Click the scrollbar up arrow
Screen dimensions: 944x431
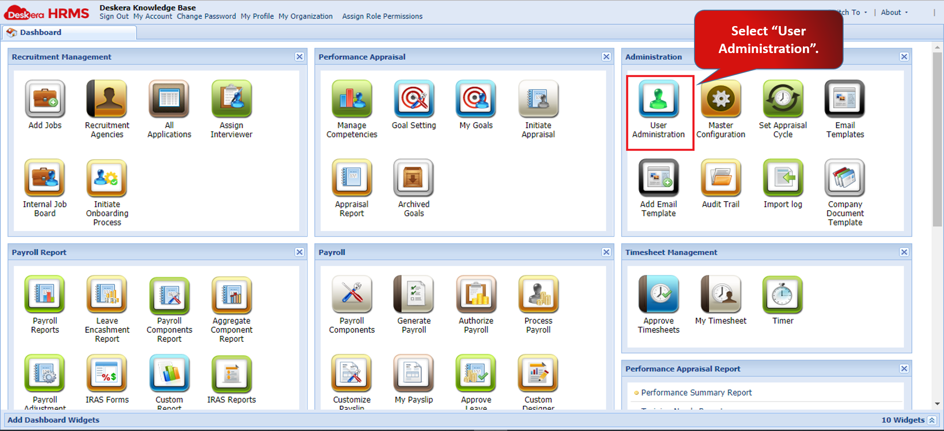(937, 47)
